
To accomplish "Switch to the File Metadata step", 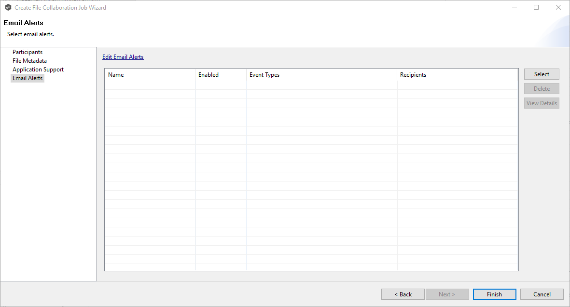I will pyautogui.click(x=30, y=60).
